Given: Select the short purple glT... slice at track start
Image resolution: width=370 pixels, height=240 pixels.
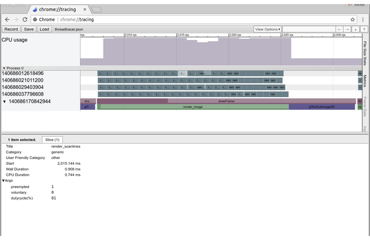Looking at the screenshot, I should click(87, 107).
